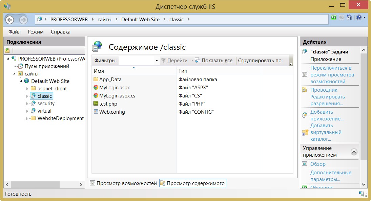The height and width of the screenshot is (201, 371).
Task: Click Добавить приложение link
Action: coord(327,115)
